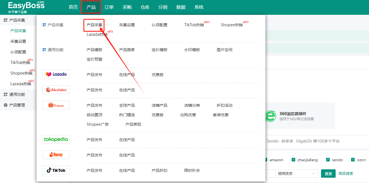Select Shopee热销 in the left sidebar

pyautogui.click(x=21, y=73)
